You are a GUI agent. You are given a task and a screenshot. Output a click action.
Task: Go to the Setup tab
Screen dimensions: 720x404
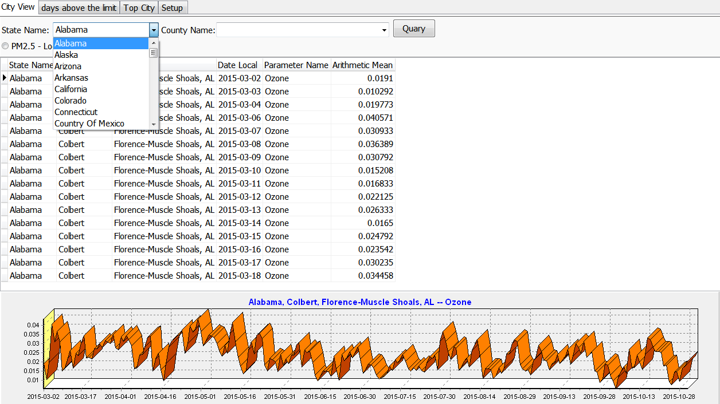tap(172, 7)
